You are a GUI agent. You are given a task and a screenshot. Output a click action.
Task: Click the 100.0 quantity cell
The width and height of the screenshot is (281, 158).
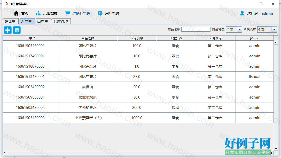(x=137, y=46)
